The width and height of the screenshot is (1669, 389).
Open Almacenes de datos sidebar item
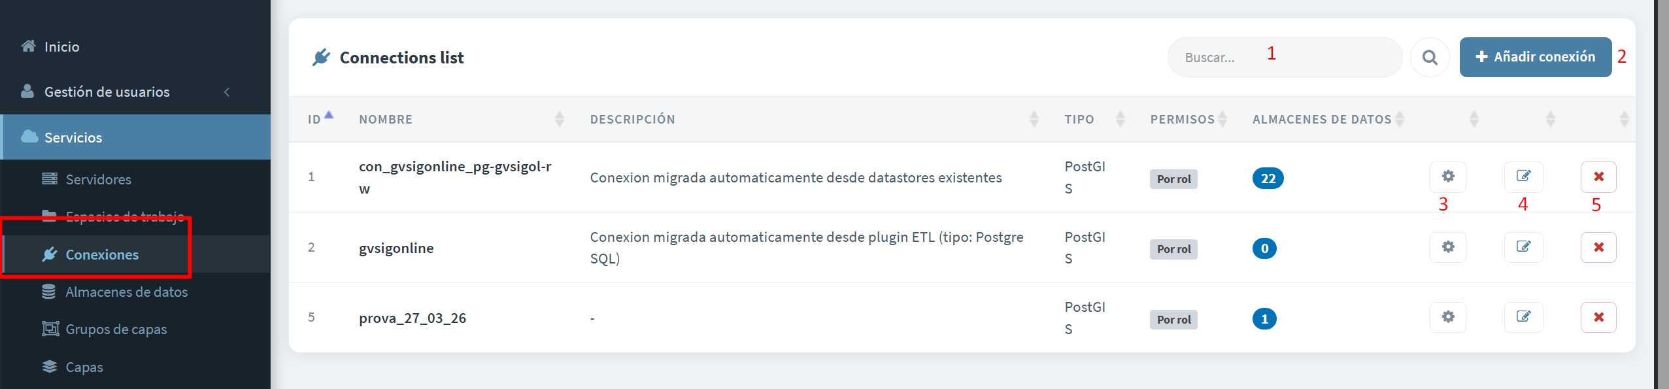click(126, 292)
